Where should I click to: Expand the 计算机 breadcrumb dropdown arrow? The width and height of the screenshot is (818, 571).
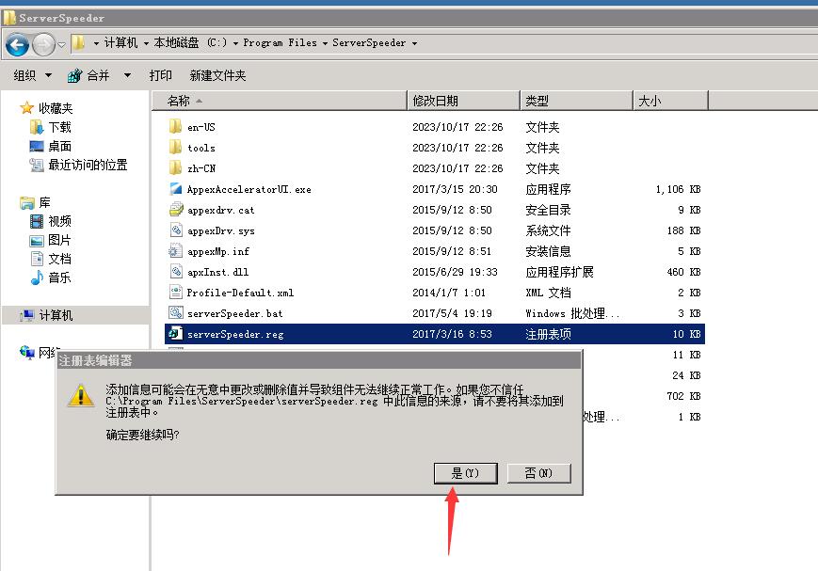click(146, 43)
